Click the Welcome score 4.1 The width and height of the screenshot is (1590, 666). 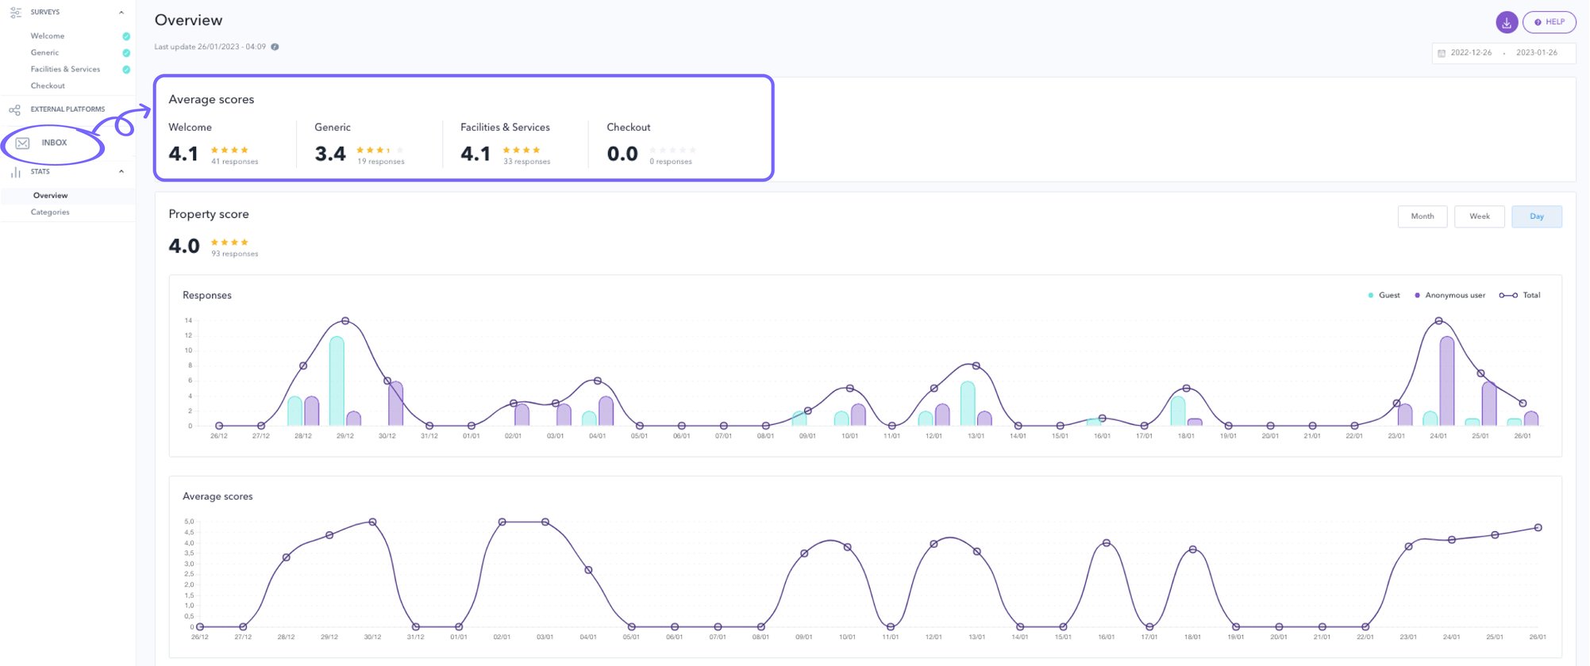click(x=183, y=154)
